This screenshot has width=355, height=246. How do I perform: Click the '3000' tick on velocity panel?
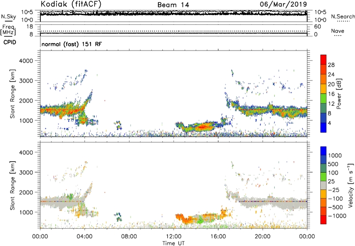click(26, 172)
